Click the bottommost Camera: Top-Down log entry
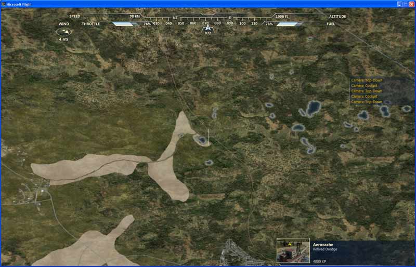Screen dimensions: 416x267 367,102
